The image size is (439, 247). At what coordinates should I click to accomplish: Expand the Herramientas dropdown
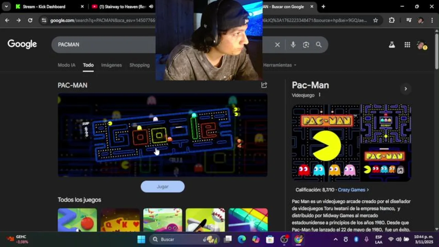click(280, 65)
